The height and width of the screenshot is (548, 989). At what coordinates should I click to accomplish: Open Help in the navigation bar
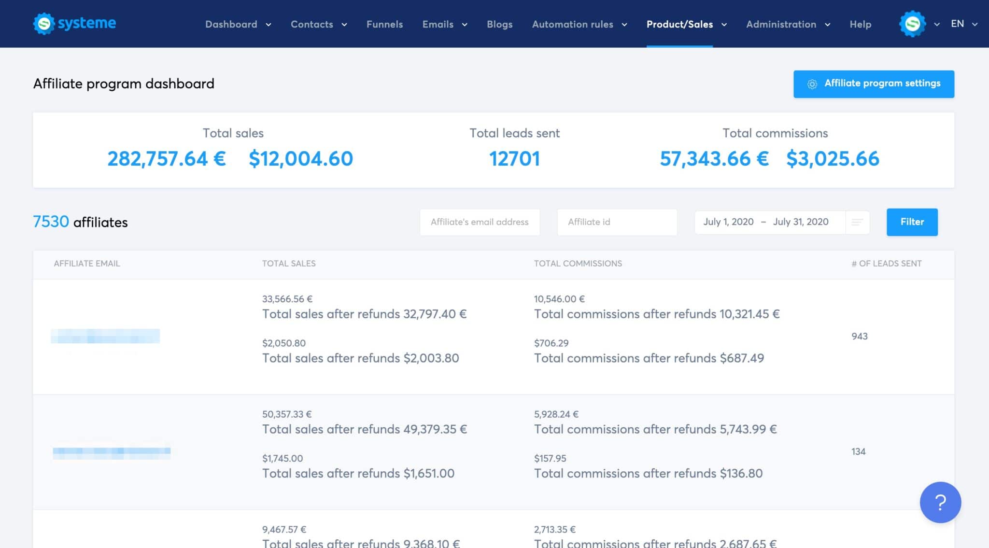(x=860, y=24)
